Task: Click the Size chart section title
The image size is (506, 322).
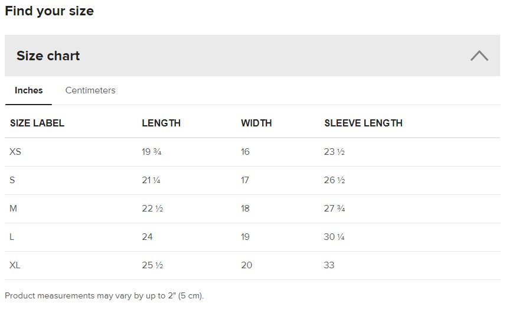Action: click(x=48, y=56)
